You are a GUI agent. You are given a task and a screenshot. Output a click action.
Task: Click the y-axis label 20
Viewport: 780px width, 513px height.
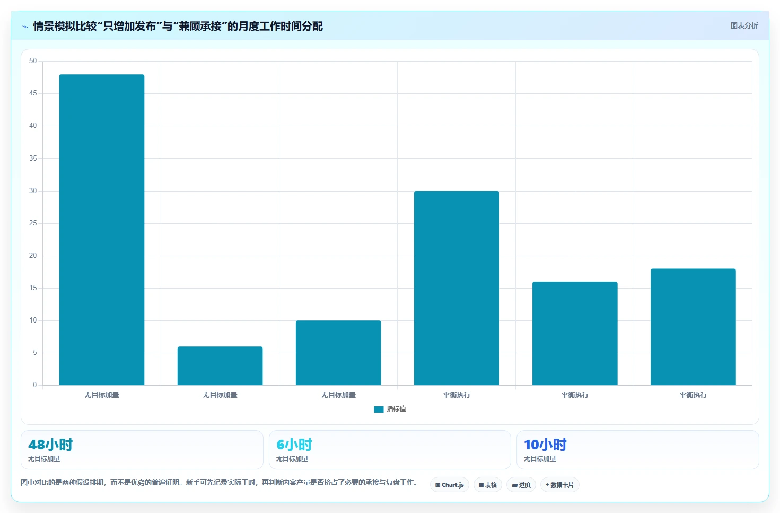[x=33, y=256]
